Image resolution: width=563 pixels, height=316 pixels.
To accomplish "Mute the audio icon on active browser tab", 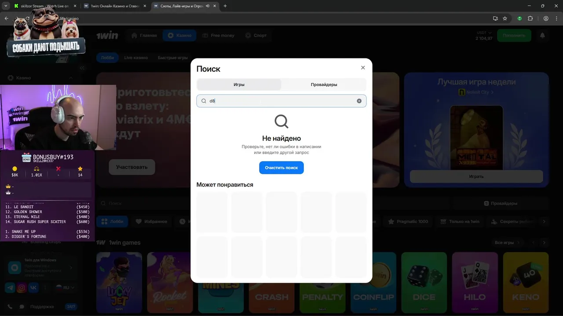I will coord(208,6).
